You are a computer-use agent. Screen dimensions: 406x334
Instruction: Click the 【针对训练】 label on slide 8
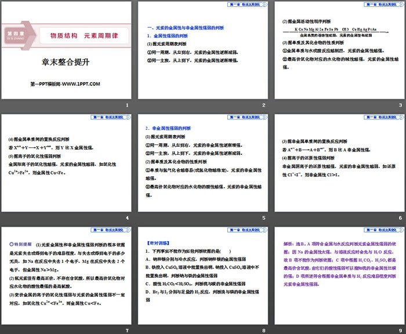[158, 243]
